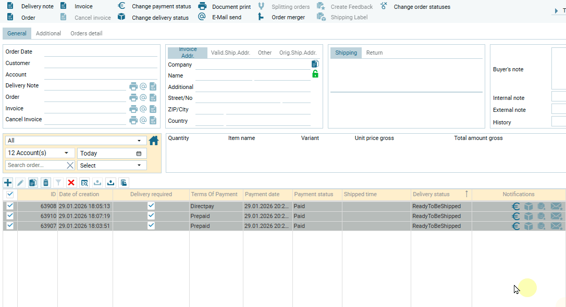The width and height of the screenshot is (566, 307).
Task: Click the euro notification icon for order 63908
Action: (x=515, y=206)
